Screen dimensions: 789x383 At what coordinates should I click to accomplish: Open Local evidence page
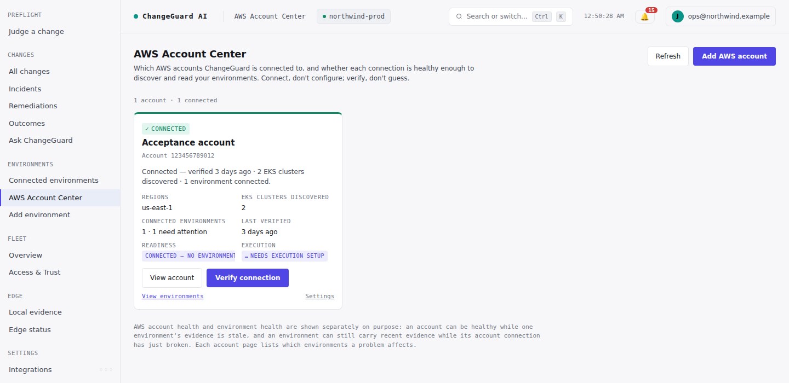pyautogui.click(x=60, y=312)
